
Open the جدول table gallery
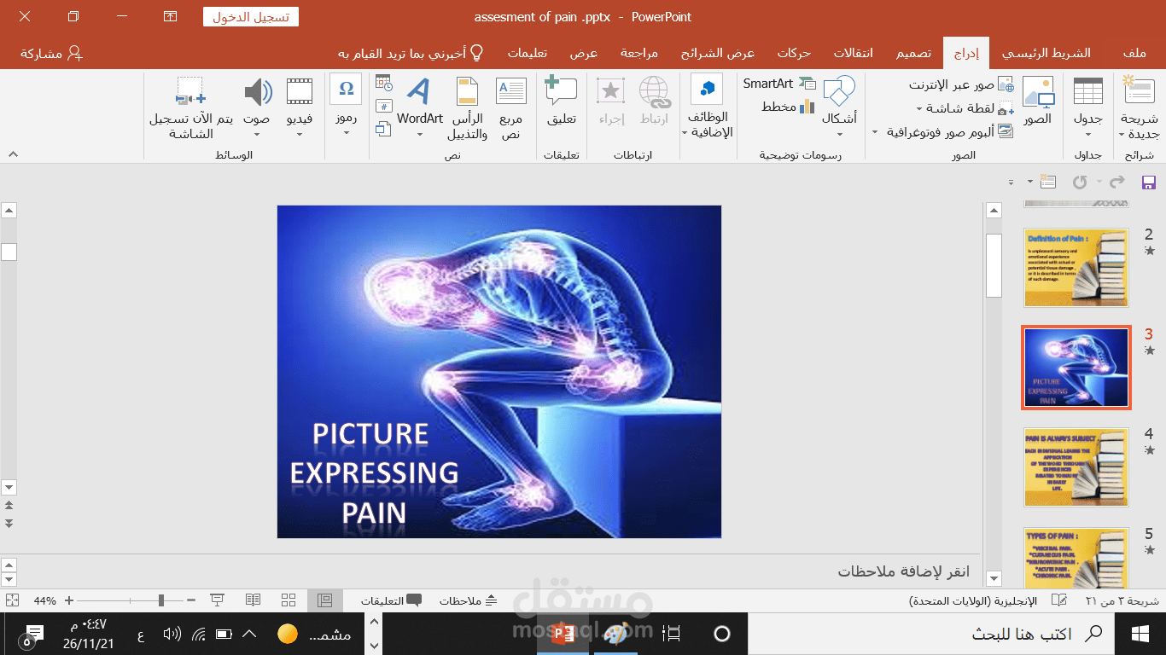(x=1087, y=108)
